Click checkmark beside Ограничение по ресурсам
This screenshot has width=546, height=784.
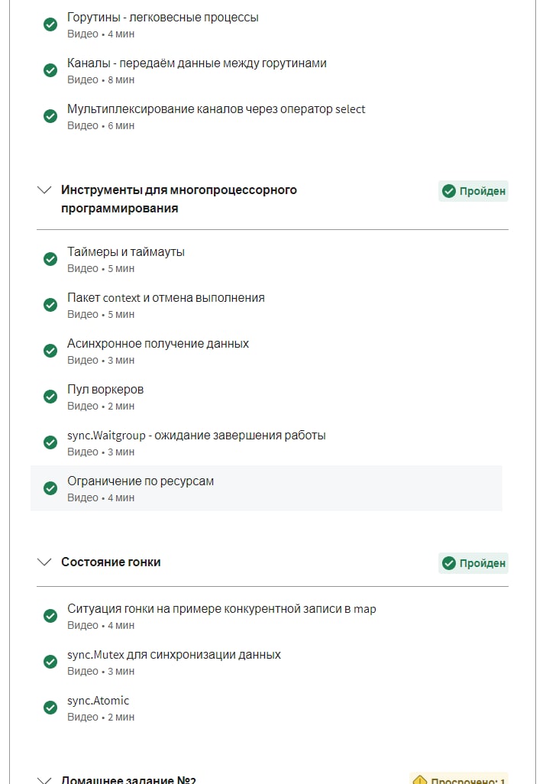click(x=50, y=488)
